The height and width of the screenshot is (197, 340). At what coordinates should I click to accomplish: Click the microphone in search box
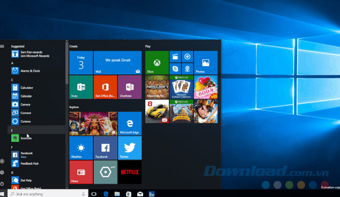point(83,194)
